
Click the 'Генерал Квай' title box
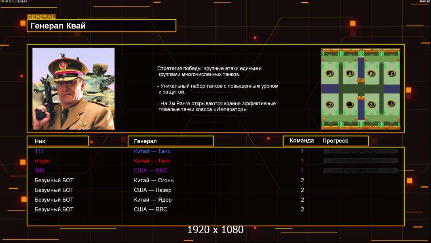pos(101,26)
